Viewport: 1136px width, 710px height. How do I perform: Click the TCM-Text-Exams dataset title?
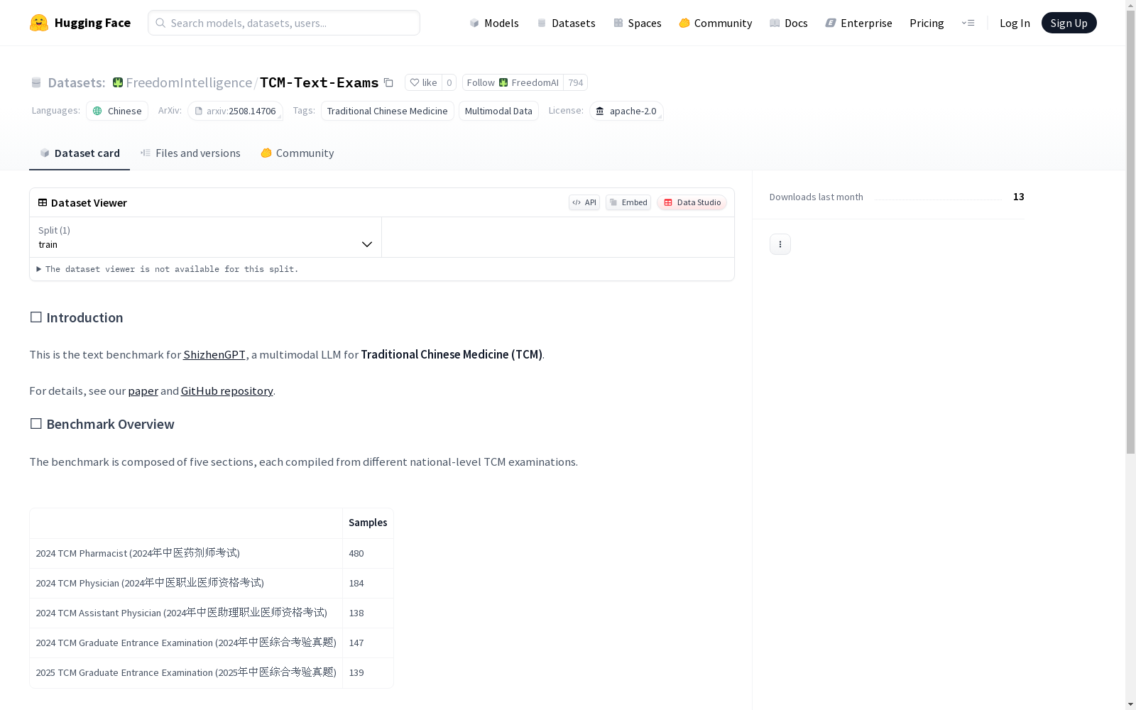319,82
